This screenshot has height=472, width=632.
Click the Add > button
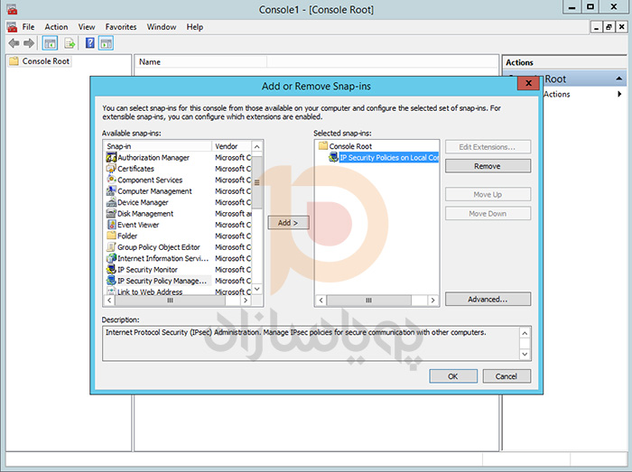[288, 222]
